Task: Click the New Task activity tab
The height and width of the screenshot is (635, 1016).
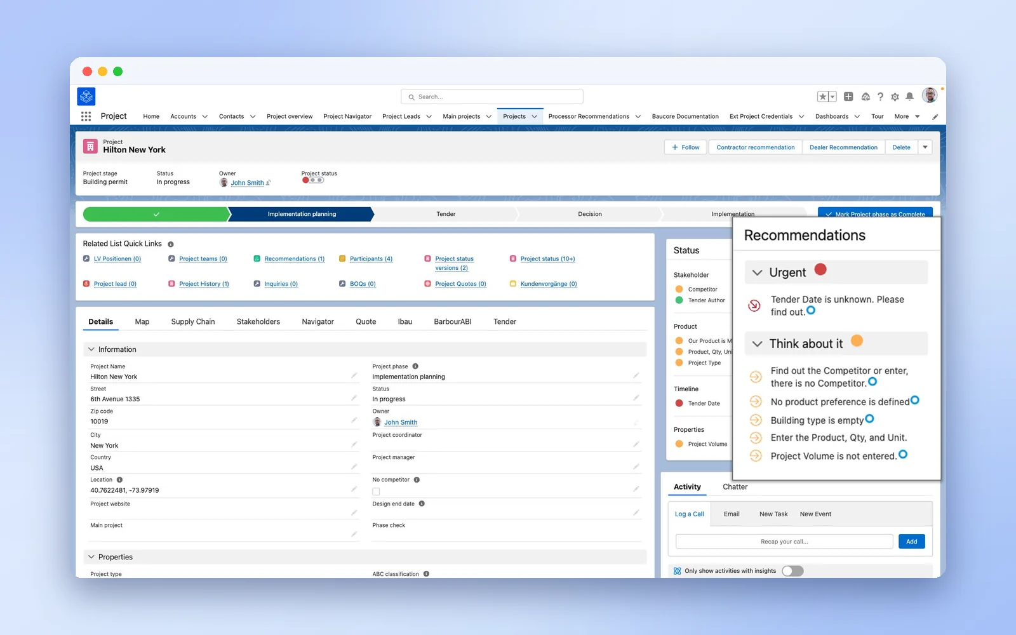Action: click(x=773, y=514)
